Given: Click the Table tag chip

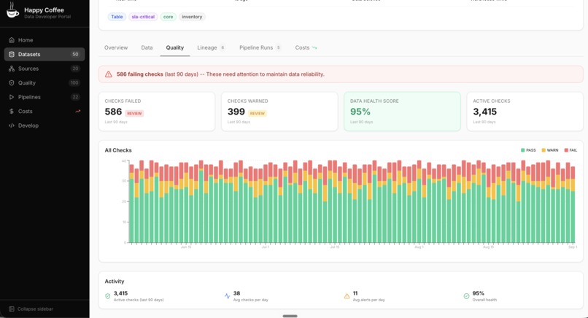Looking at the screenshot, I should tap(117, 17).
